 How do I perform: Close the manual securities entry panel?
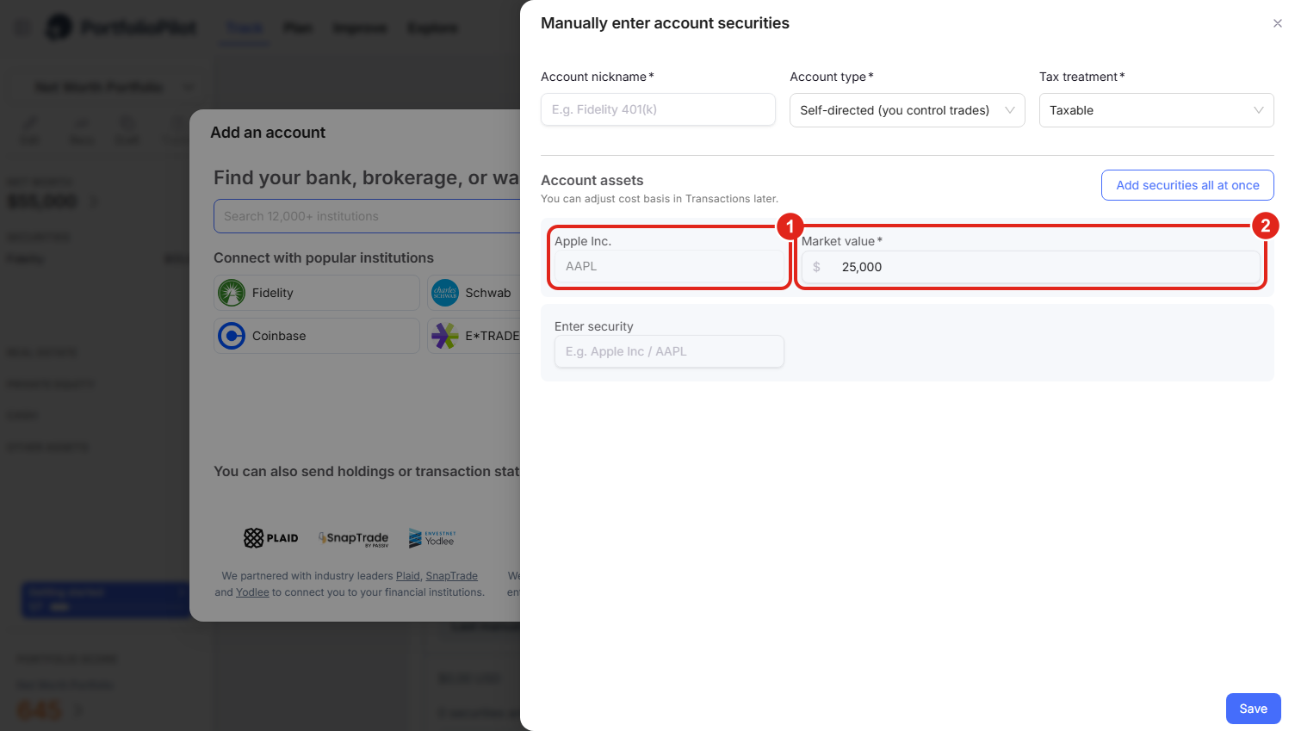tap(1277, 23)
